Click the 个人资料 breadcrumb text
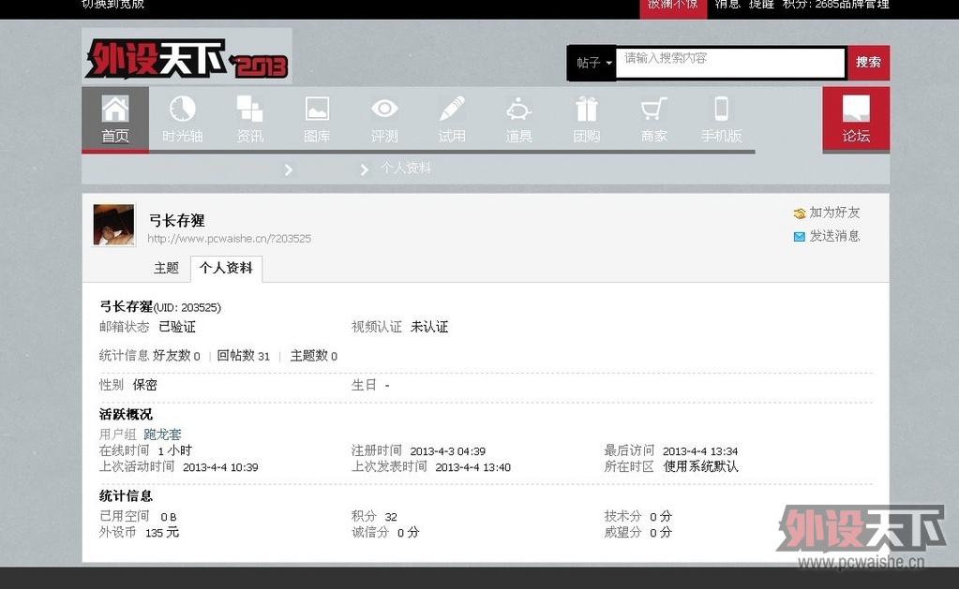The image size is (959, 589). tap(406, 168)
